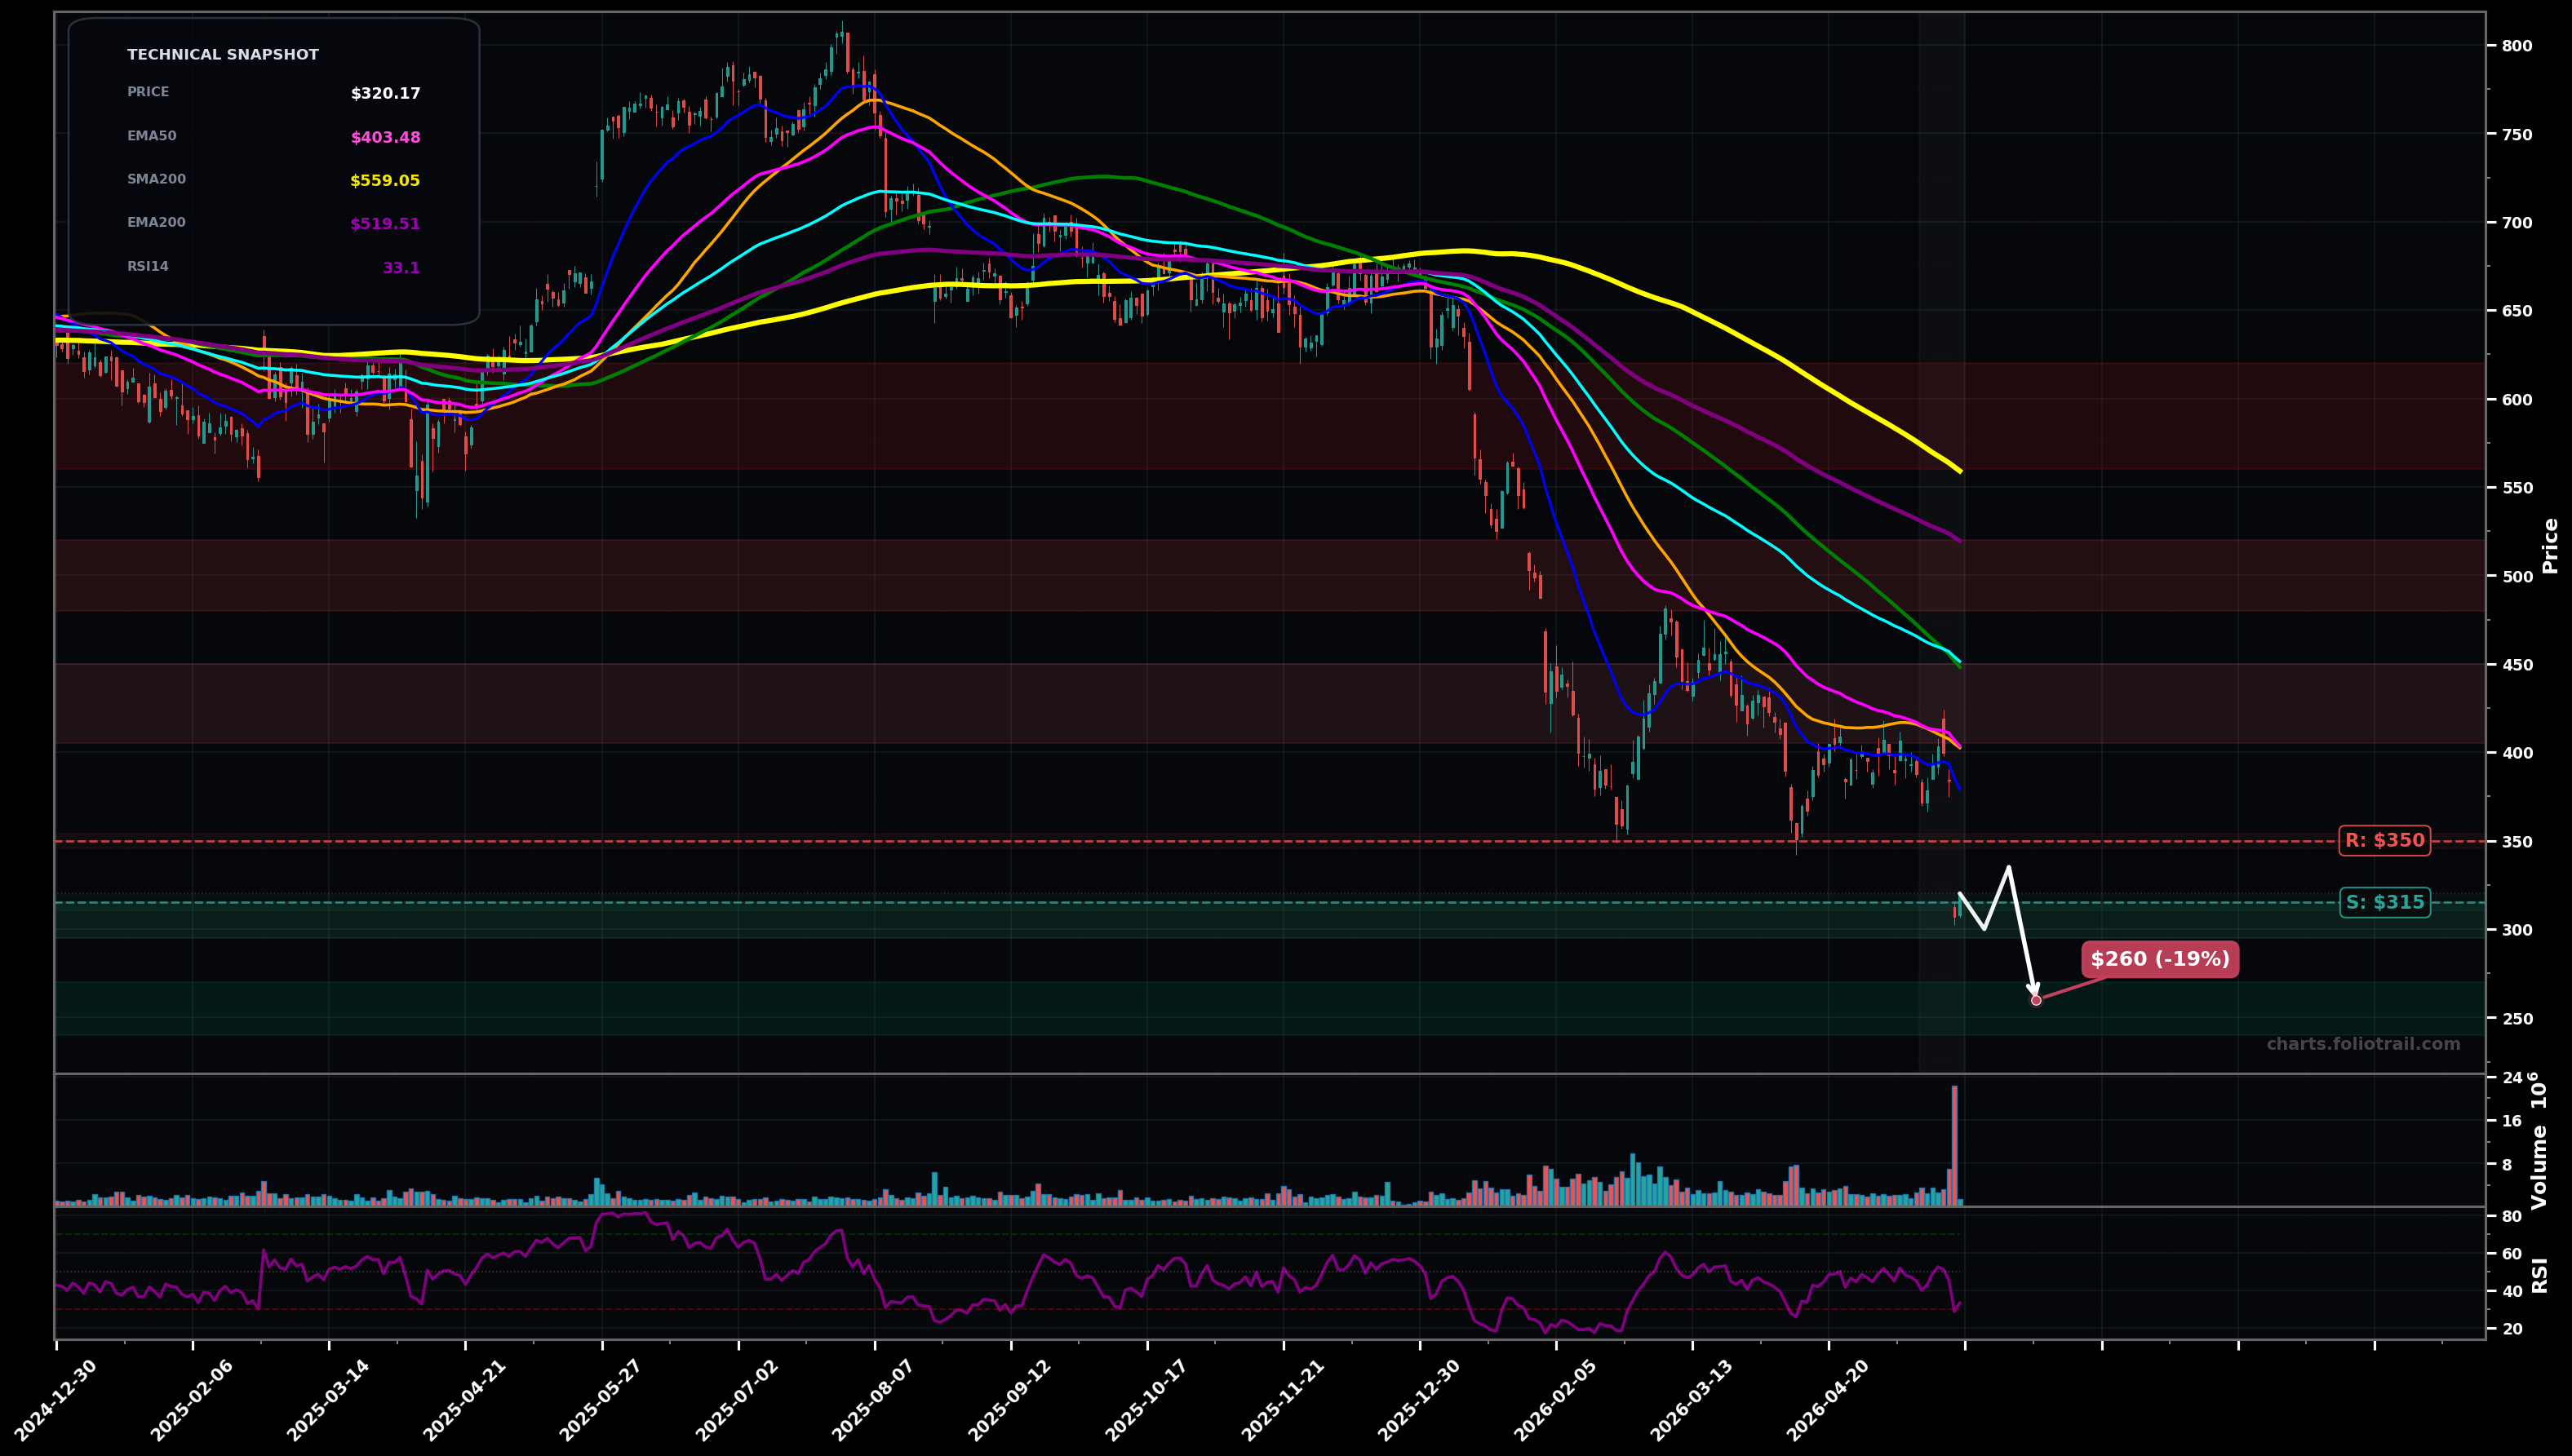Screen dimensions: 2572x1456
Task: Click the 2025-11-21 date label
Action: (1283, 1400)
